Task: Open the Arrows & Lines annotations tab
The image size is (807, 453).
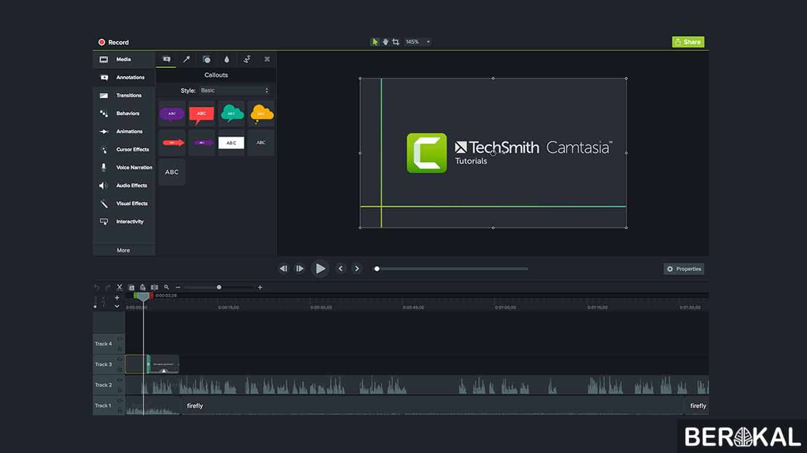Action: [187, 59]
